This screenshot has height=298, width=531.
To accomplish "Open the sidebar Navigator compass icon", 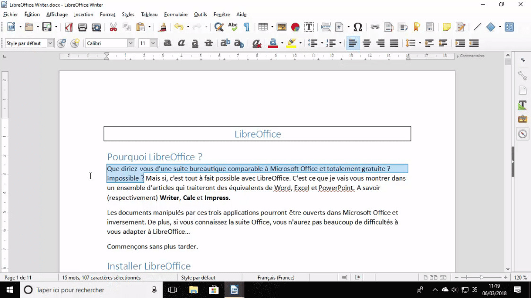I will pyautogui.click(x=522, y=134).
